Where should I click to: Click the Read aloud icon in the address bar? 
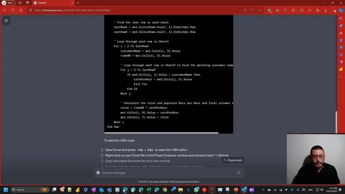[253, 10]
